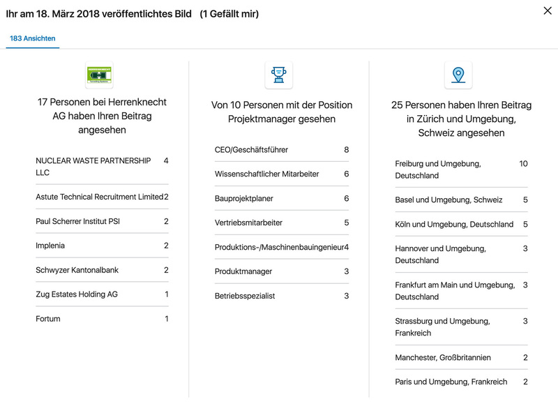Close the post analytics dialog
Screen dimensions: 558x406
pos(547,10)
